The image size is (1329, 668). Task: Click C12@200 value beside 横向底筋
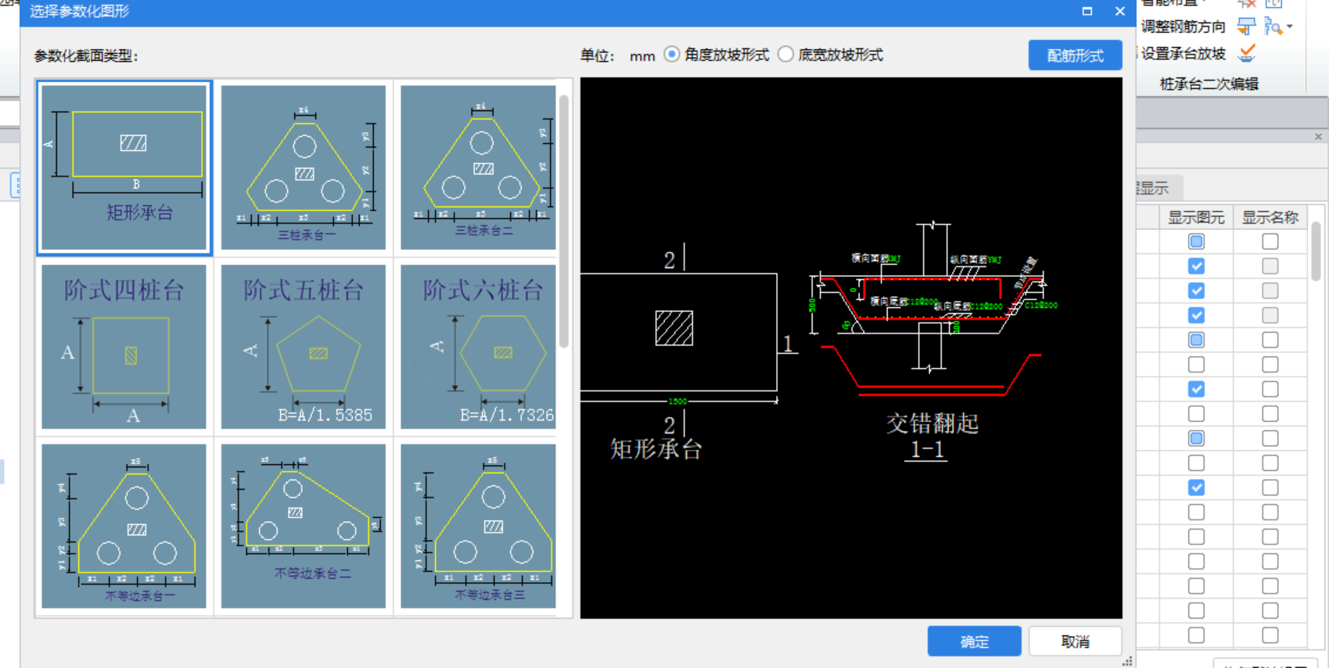point(923,302)
